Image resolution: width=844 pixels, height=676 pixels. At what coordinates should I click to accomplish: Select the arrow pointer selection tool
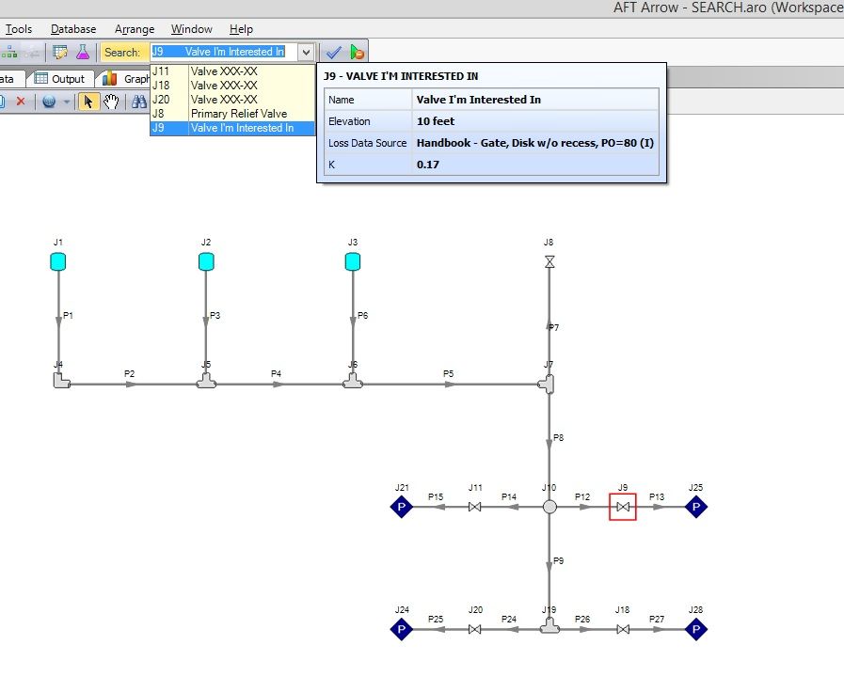pyautogui.click(x=88, y=102)
